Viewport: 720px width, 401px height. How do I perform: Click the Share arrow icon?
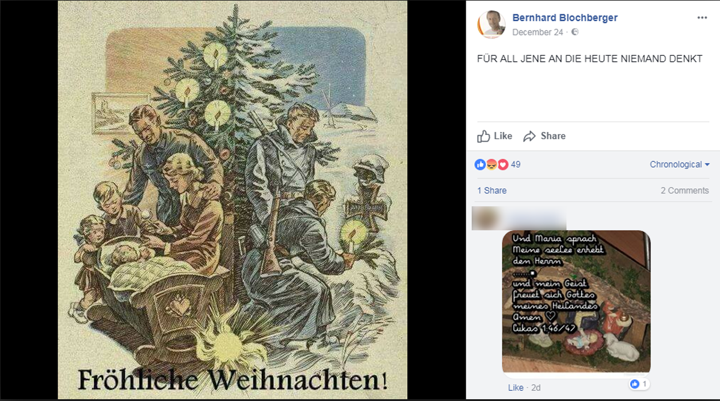[x=529, y=137]
